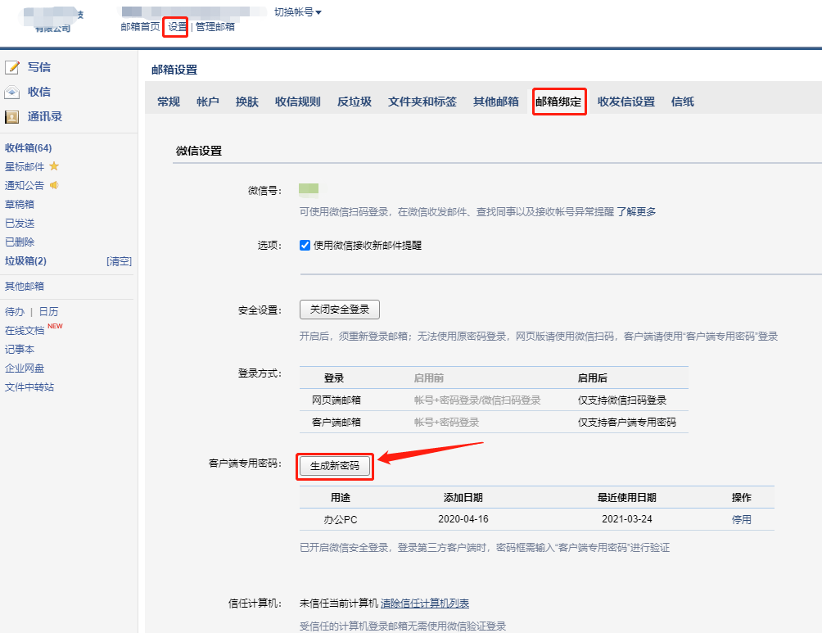Switch to the 邮箱绑定 tab
Screen dimensions: 822x633
558,102
